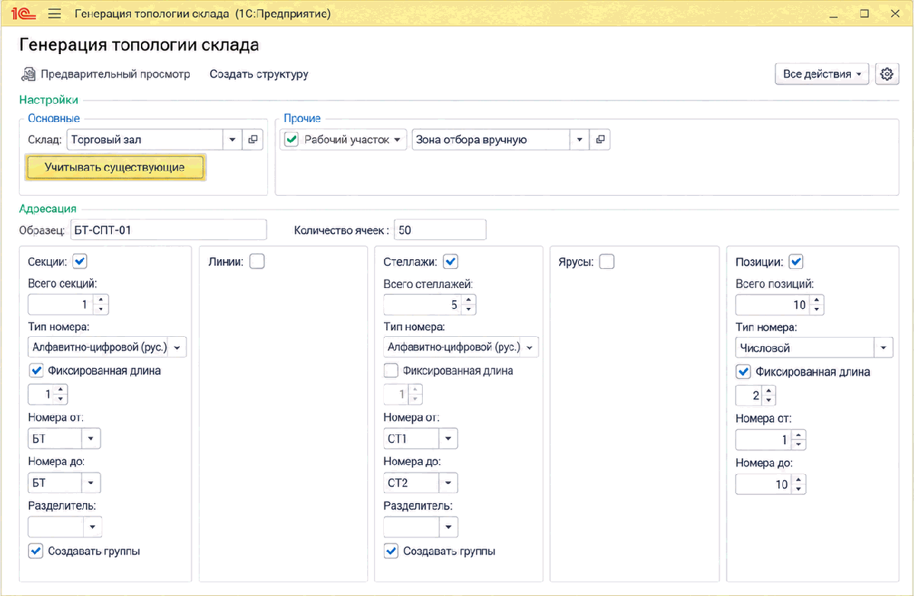Image resolution: width=914 pixels, height=596 pixels.
Task: Uncheck the Стеллажи checkbox
Action: 450,261
